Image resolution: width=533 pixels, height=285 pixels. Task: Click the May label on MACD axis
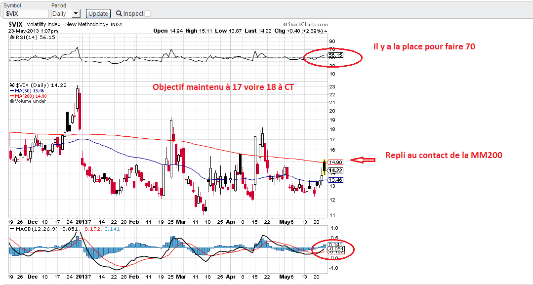[x=284, y=277]
